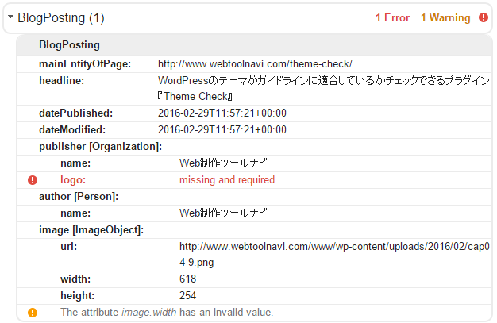
Task: Select the author name value Web制作ツールナビ
Action: click(223, 213)
